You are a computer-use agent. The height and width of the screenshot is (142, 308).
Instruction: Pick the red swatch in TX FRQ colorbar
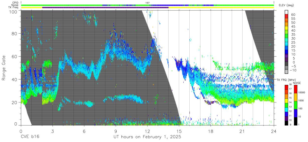click(287, 87)
